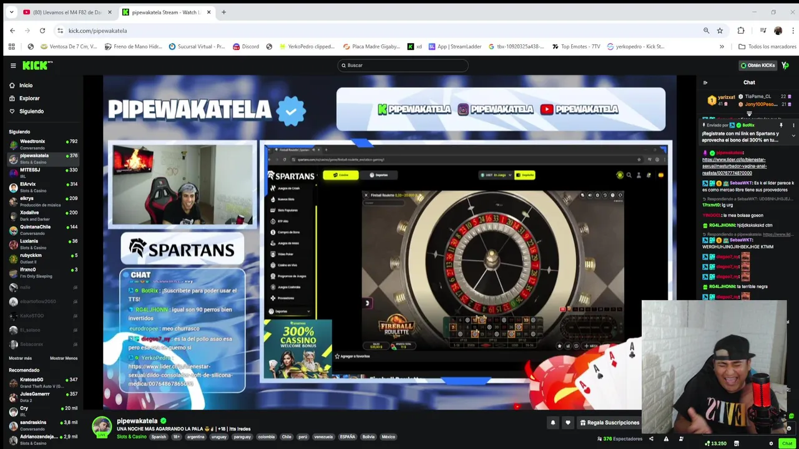This screenshot has width=799, height=449.
Task: Click Mostrar Menos in following list
Action: (x=64, y=359)
